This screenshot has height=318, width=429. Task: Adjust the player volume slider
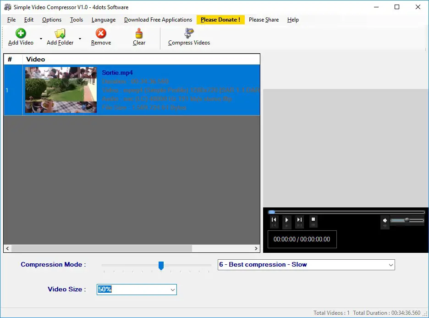[407, 221]
